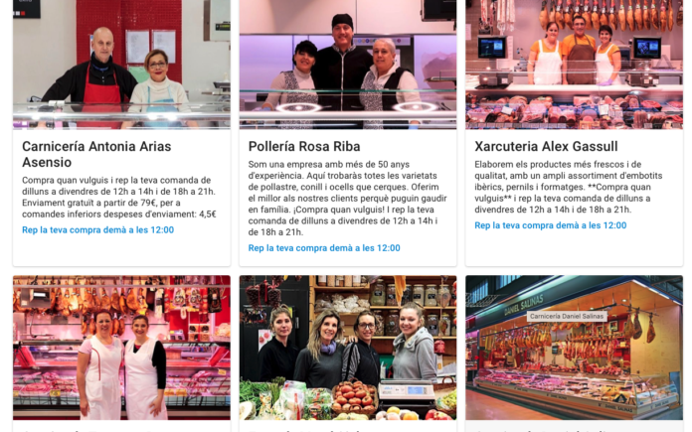692x432 pixels.
Task: Click delivery time link under Rosa Riba
Action: coord(324,248)
